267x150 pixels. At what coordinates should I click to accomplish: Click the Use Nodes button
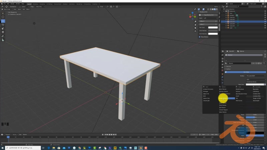[245, 72]
